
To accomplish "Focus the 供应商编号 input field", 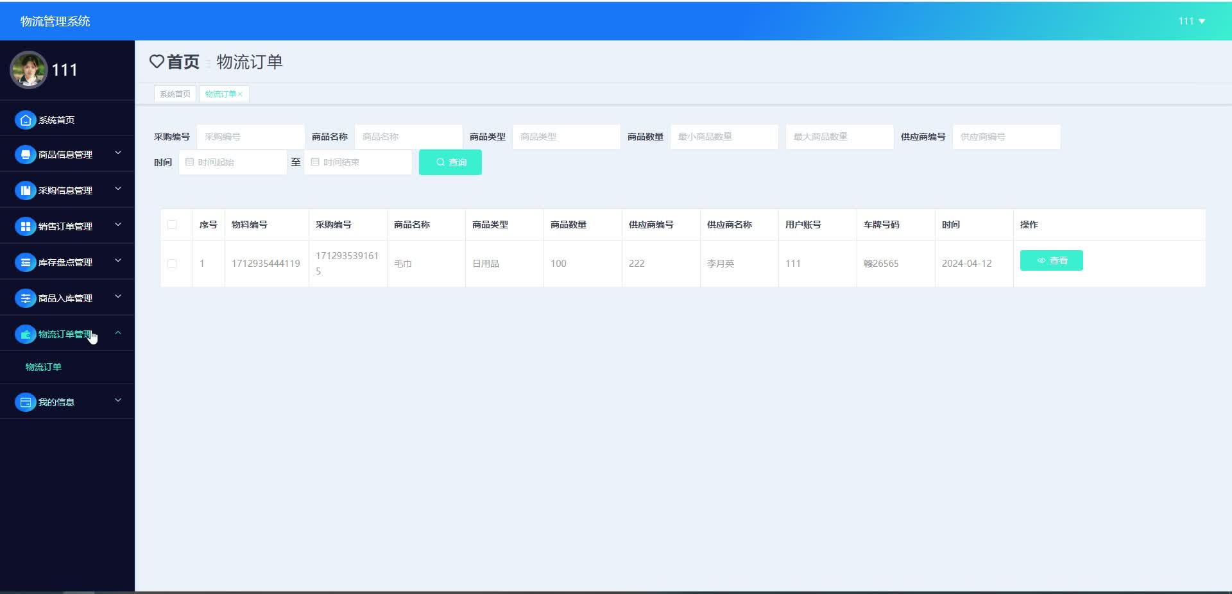I will coord(1007,137).
